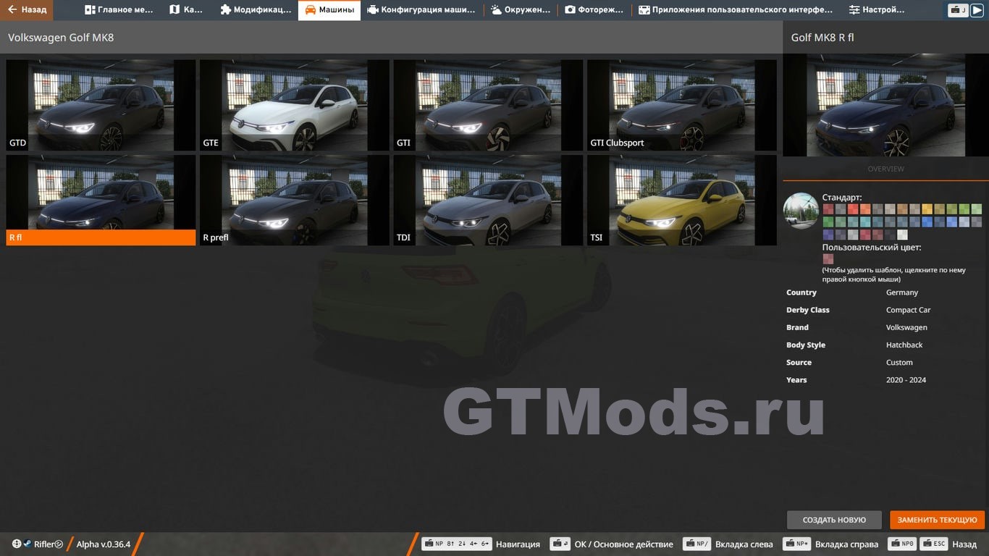Click the Создать новую button
The width and height of the screenshot is (989, 556).
click(x=834, y=520)
